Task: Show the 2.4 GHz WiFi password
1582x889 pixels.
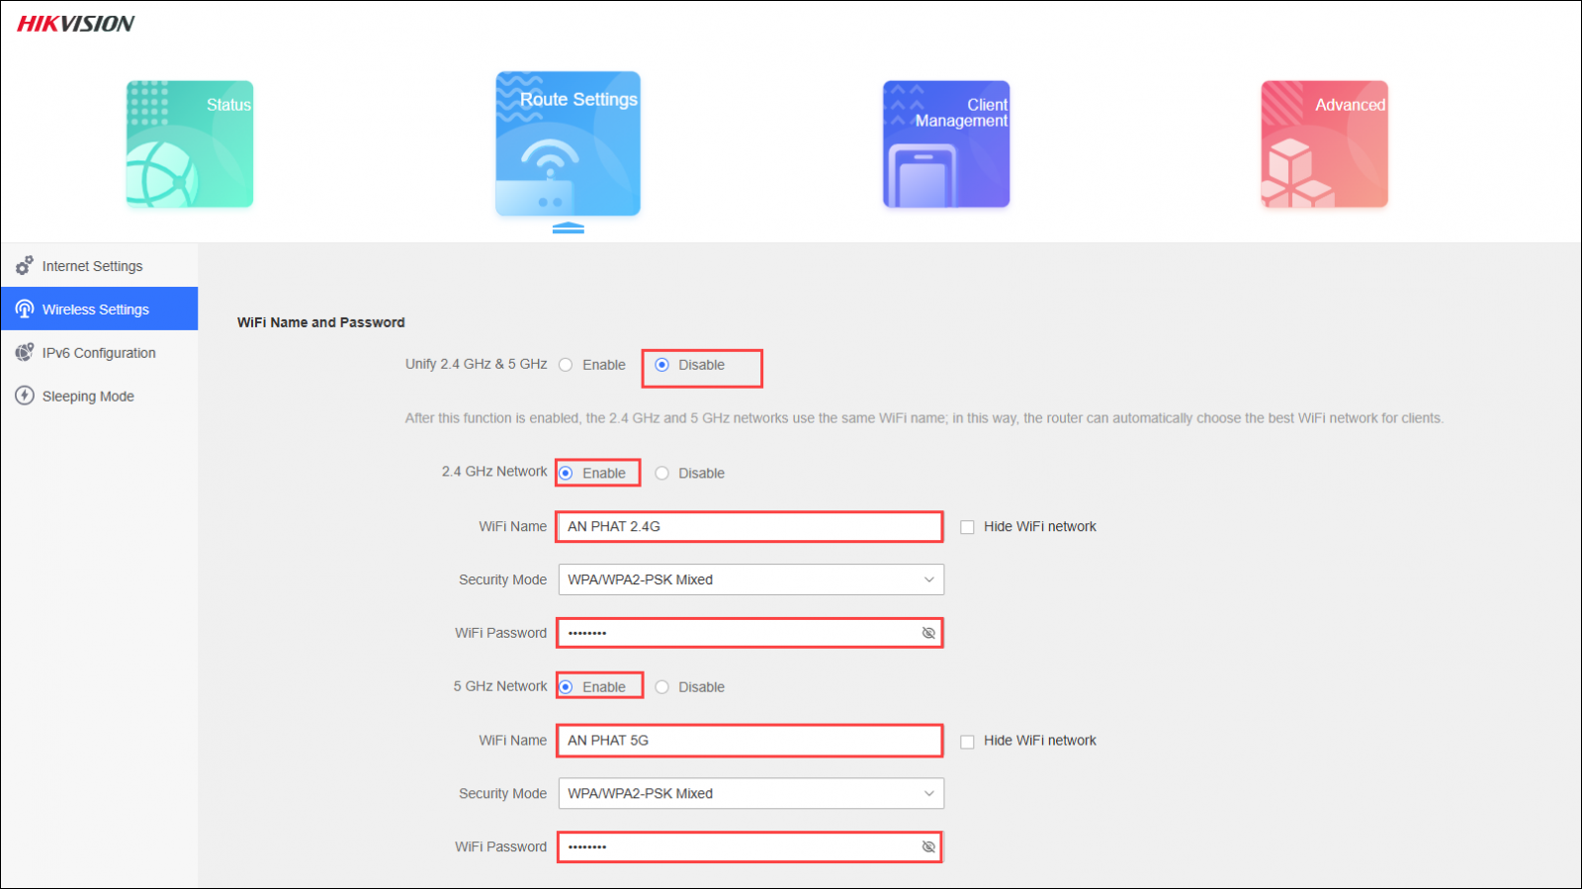Action: pyautogui.click(x=928, y=633)
